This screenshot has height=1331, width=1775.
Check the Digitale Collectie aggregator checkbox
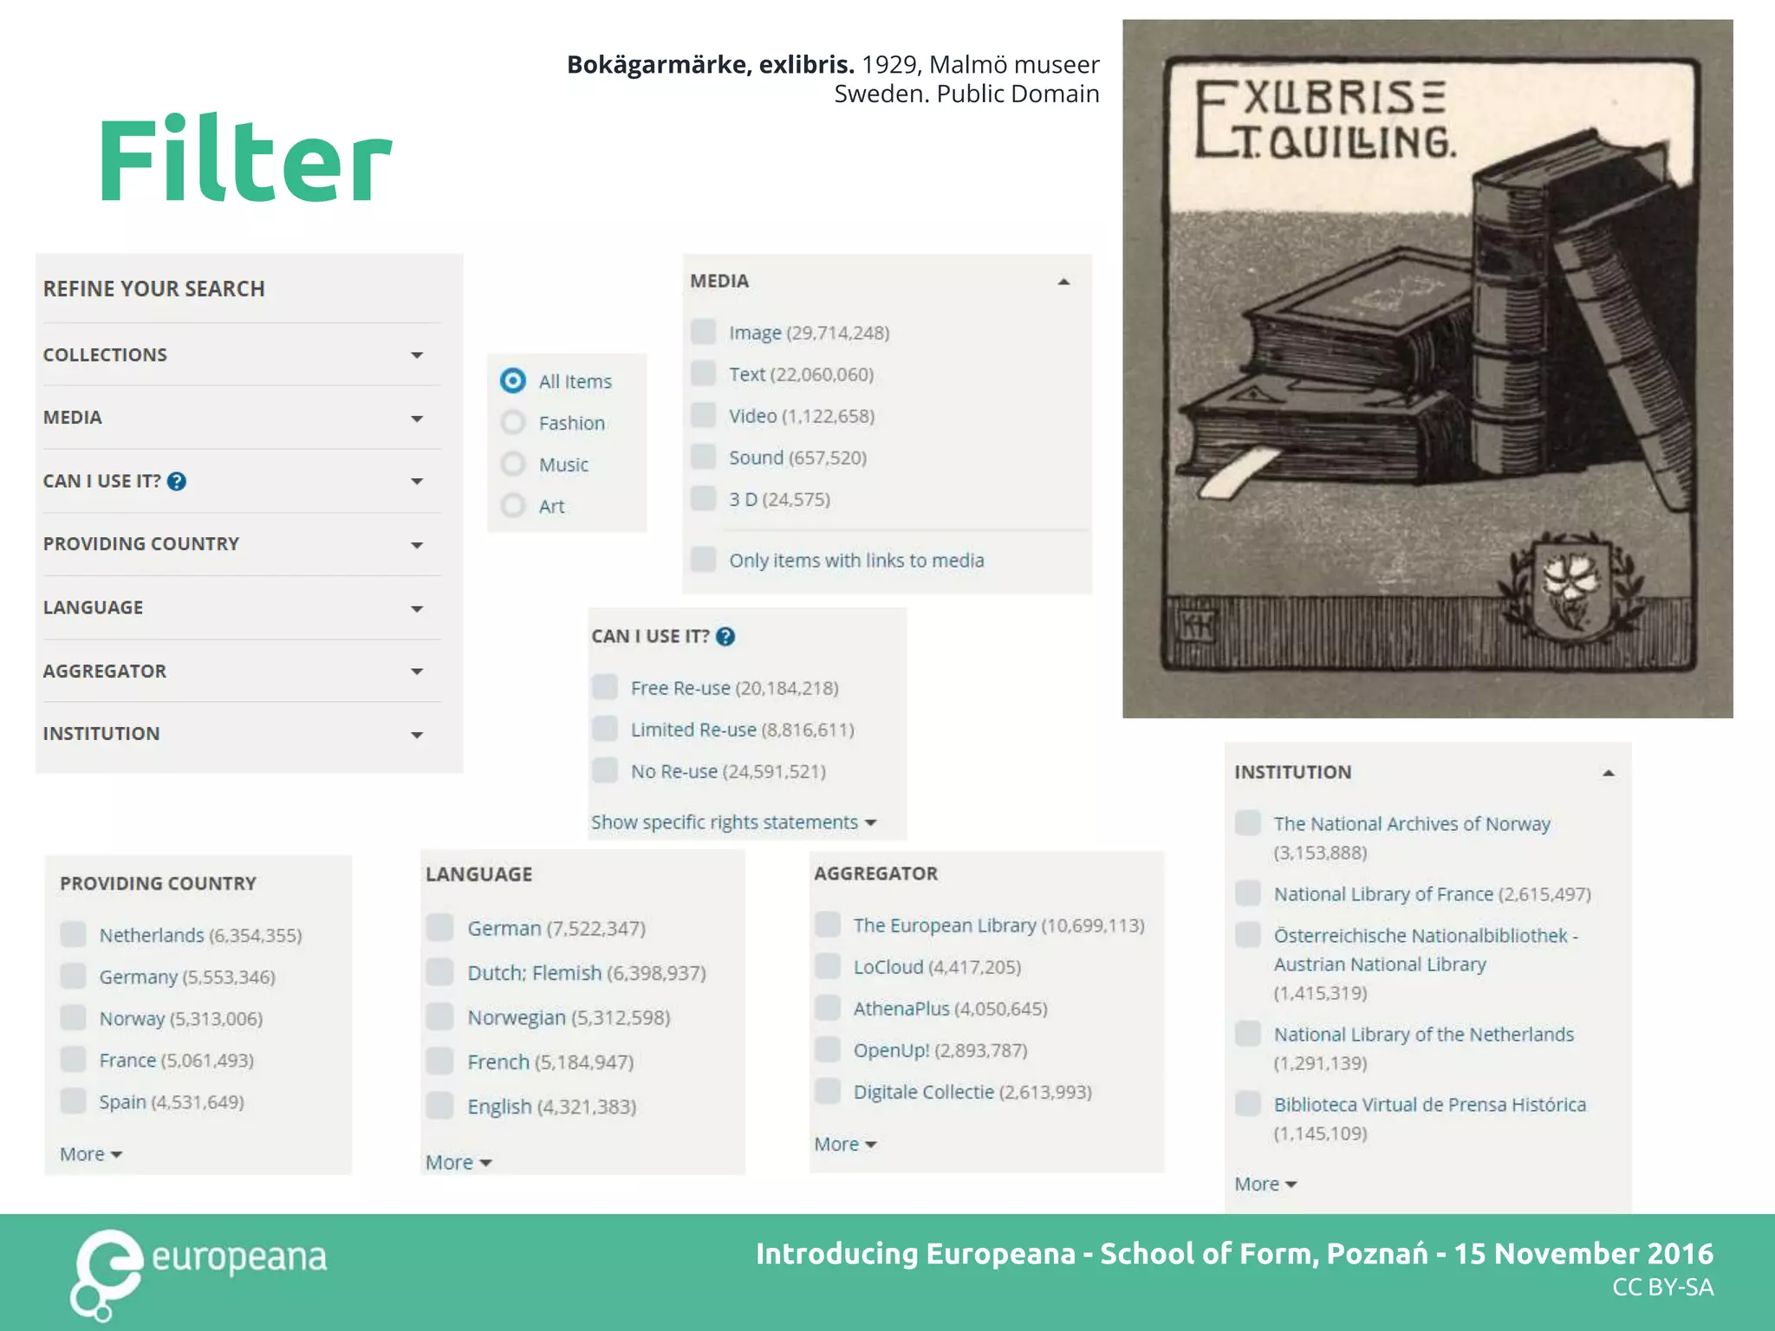pos(828,1091)
